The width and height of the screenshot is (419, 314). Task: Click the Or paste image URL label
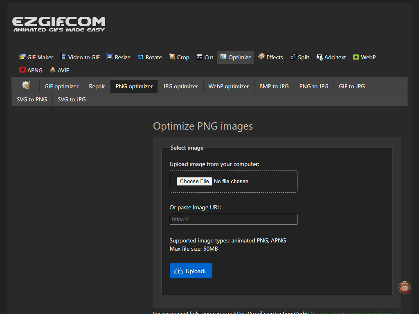click(195, 207)
